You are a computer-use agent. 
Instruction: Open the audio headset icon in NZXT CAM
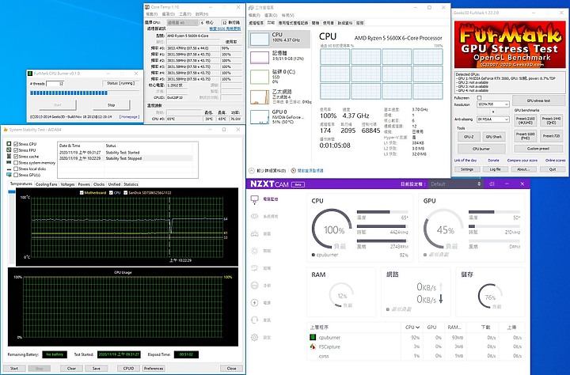(254, 320)
